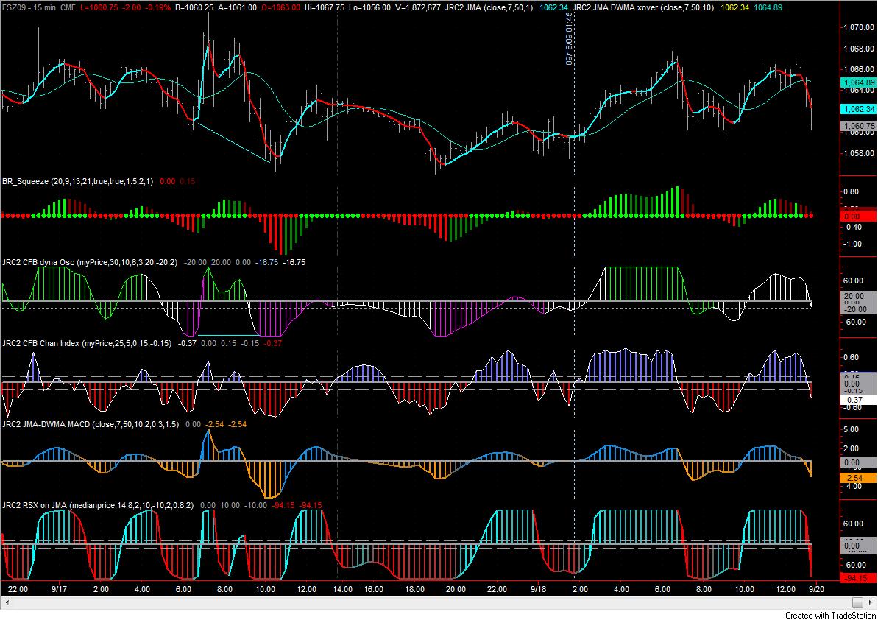This screenshot has width=878, height=620.
Task: Click the 1,060.75 last price marker
Action: 858,126
